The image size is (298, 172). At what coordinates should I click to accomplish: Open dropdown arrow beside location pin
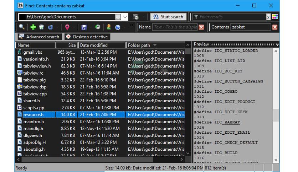coord(74,27)
